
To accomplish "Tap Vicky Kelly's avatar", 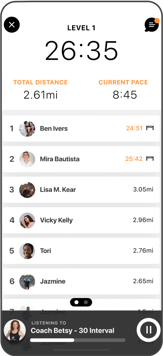I will point(27,220).
